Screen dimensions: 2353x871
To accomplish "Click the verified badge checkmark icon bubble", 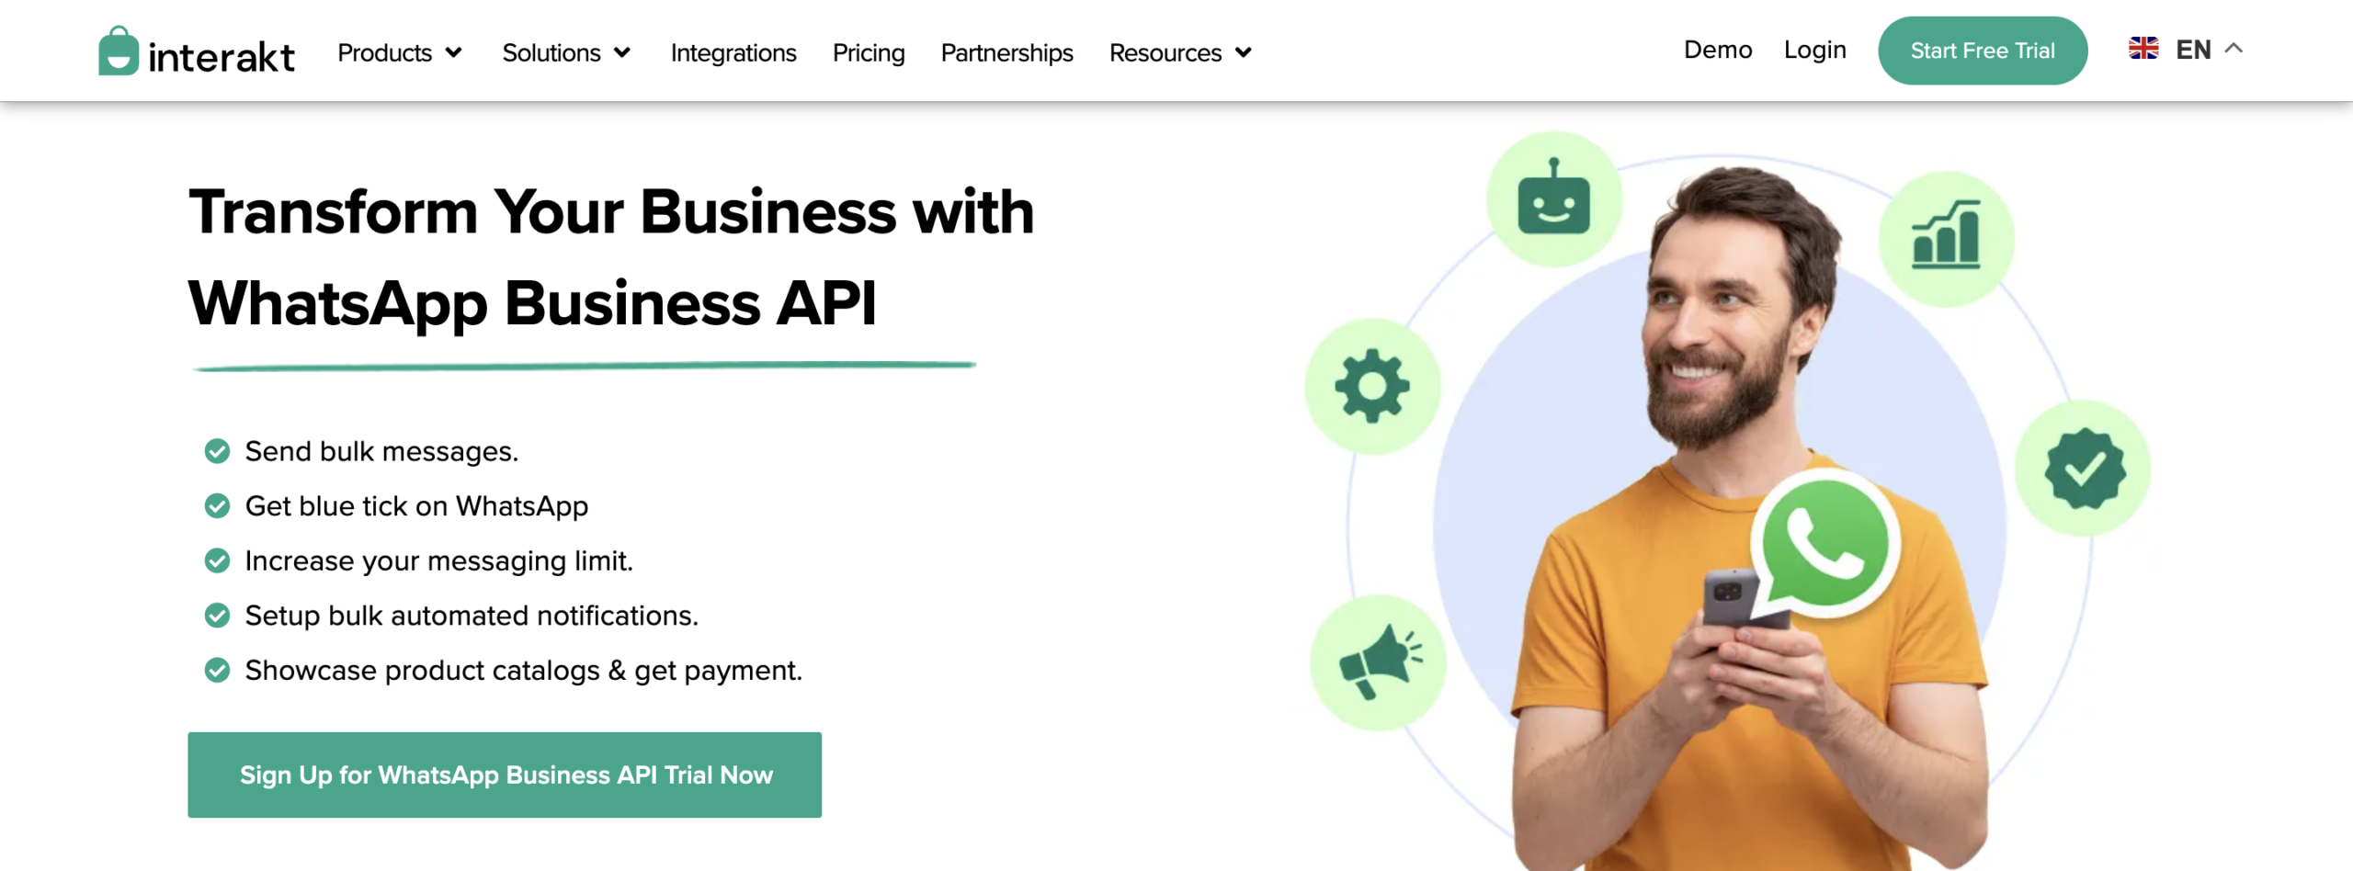I will coord(2084,469).
